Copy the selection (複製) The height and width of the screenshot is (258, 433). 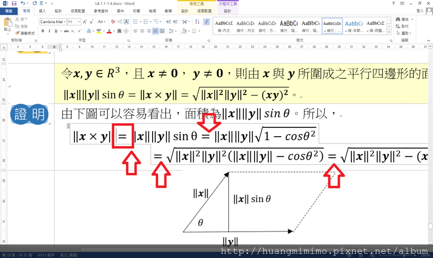22,26
